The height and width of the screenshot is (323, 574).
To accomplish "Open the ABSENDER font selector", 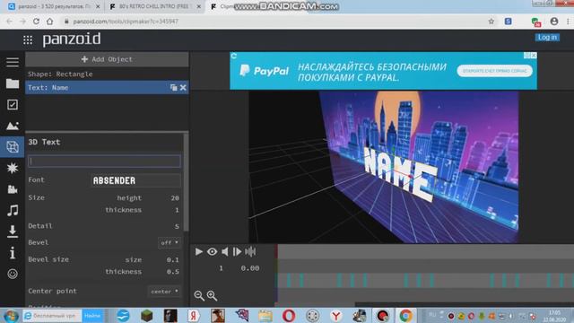I will [135, 180].
